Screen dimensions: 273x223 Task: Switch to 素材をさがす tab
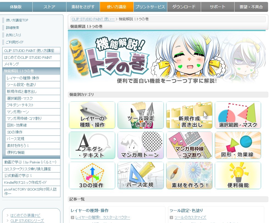83,7
